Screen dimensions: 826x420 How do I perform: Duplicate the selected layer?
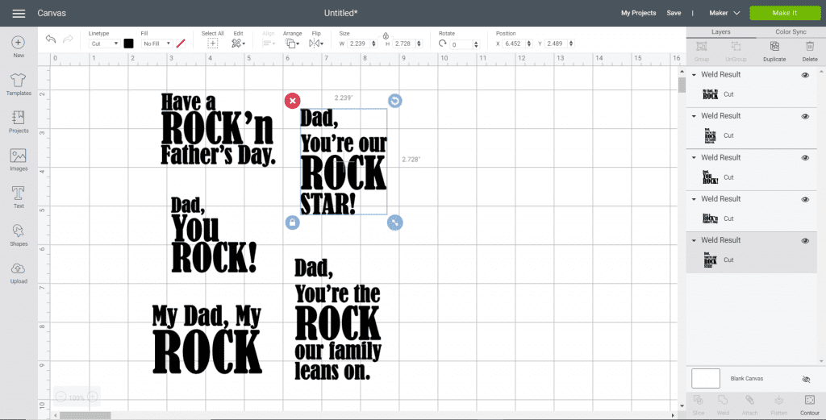pyautogui.click(x=774, y=52)
